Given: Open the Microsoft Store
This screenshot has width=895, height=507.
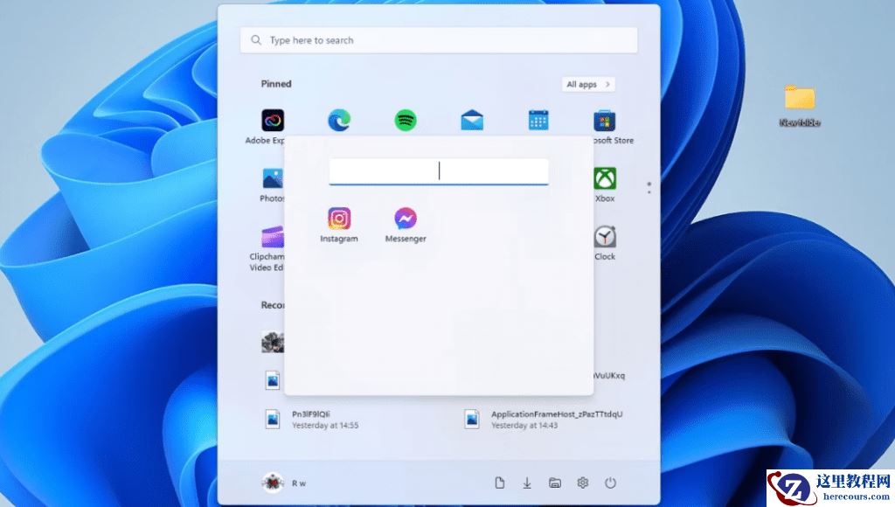Looking at the screenshot, I should coord(604,121).
